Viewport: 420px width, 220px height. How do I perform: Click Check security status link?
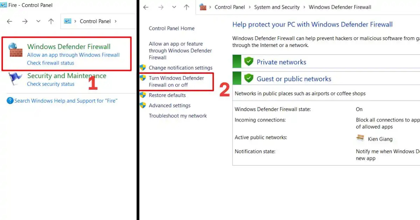click(x=50, y=84)
